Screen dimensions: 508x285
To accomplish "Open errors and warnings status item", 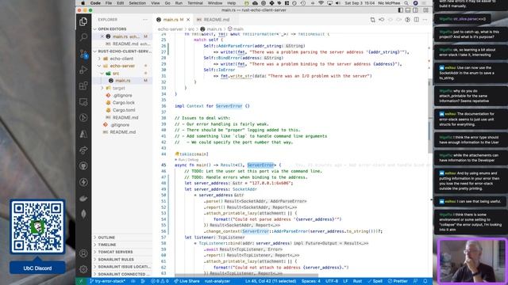I will [160, 281].
